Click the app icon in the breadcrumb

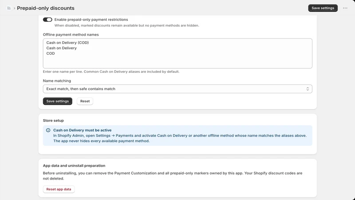click(9, 8)
